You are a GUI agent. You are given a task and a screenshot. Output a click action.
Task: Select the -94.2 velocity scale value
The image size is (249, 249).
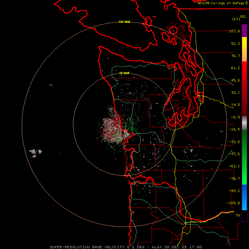pos(234,191)
